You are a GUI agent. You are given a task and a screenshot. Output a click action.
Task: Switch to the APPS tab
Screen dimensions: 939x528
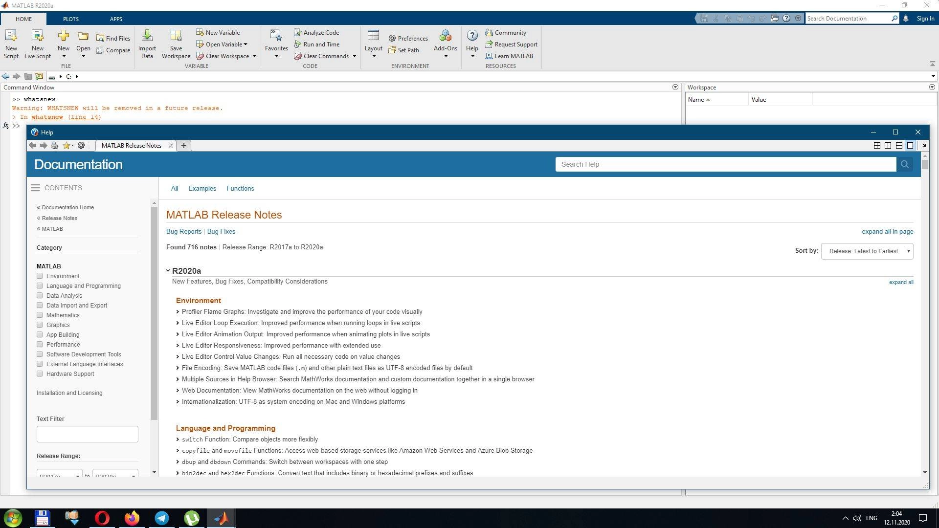click(x=116, y=19)
